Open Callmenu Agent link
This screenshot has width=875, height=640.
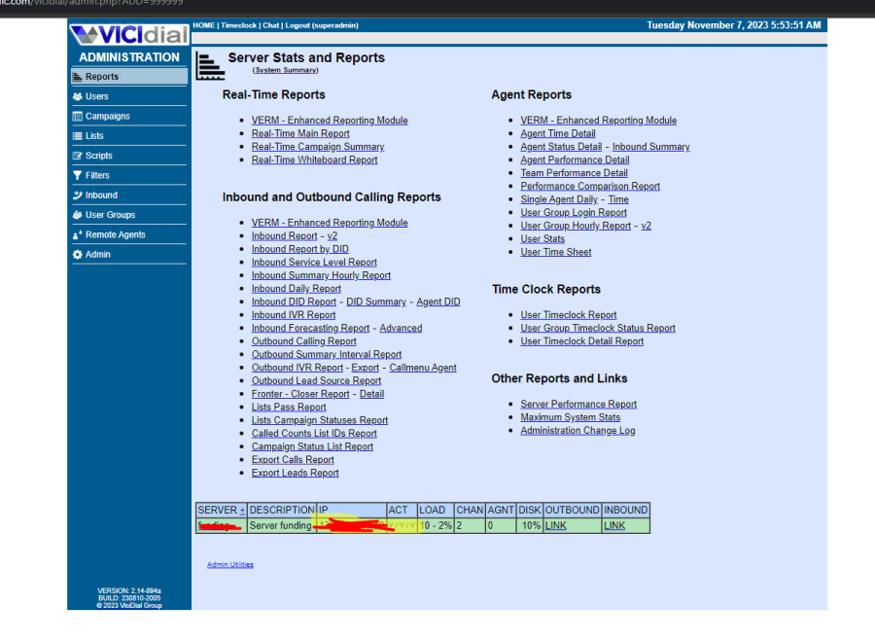423,368
